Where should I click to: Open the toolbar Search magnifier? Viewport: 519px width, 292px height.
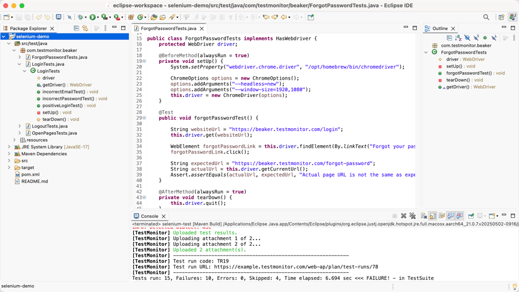click(486, 17)
